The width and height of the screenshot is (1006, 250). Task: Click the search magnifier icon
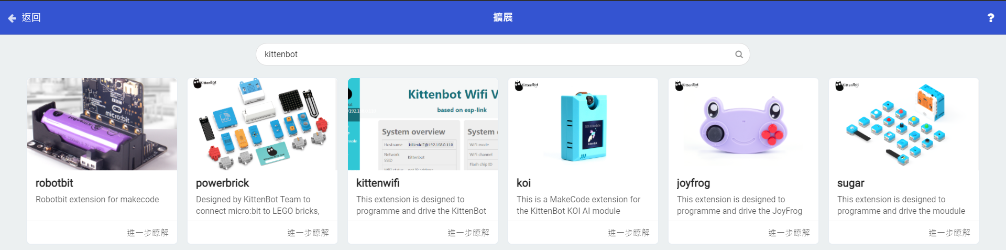[739, 55]
